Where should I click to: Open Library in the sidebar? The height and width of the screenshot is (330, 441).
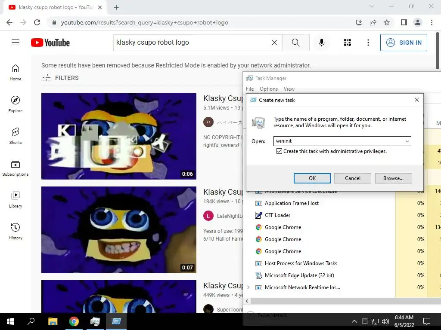coord(16,199)
